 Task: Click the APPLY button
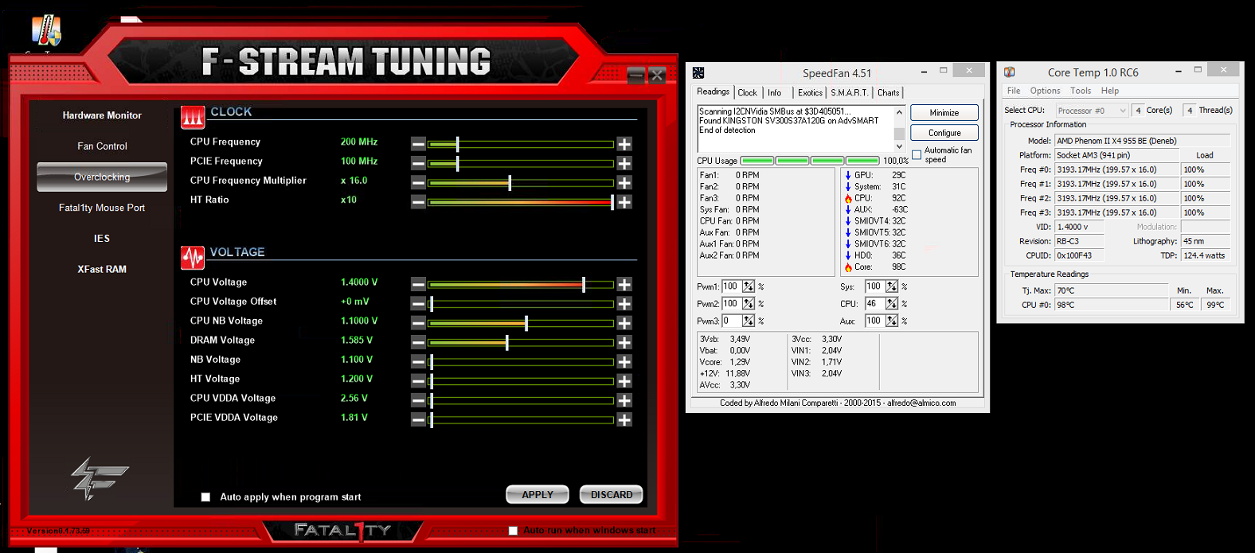click(538, 495)
